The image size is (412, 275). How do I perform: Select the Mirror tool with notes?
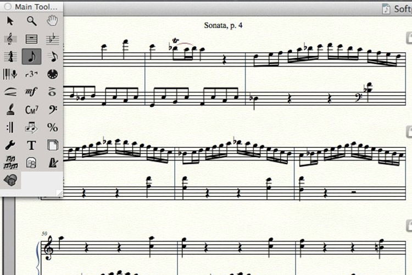tap(10, 163)
